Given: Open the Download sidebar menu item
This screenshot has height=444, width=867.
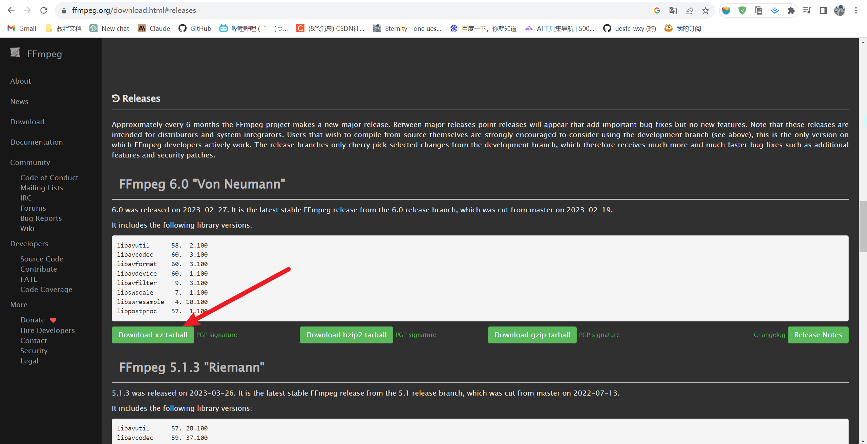Looking at the screenshot, I should click(27, 122).
